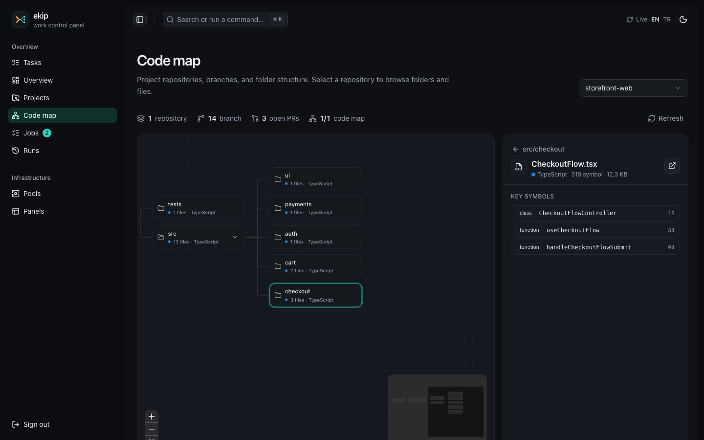Select the cart folder node
Image resolution: width=704 pixels, height=440 pixels.
(x=316, y=266)
